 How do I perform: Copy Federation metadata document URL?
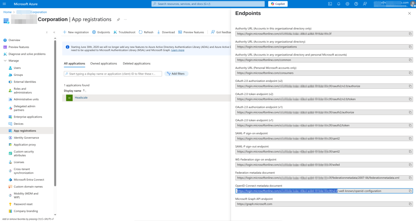tap(410, 178)
